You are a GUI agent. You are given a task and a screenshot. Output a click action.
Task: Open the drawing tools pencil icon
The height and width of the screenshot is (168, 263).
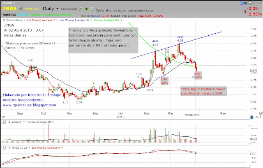point(261,113)
